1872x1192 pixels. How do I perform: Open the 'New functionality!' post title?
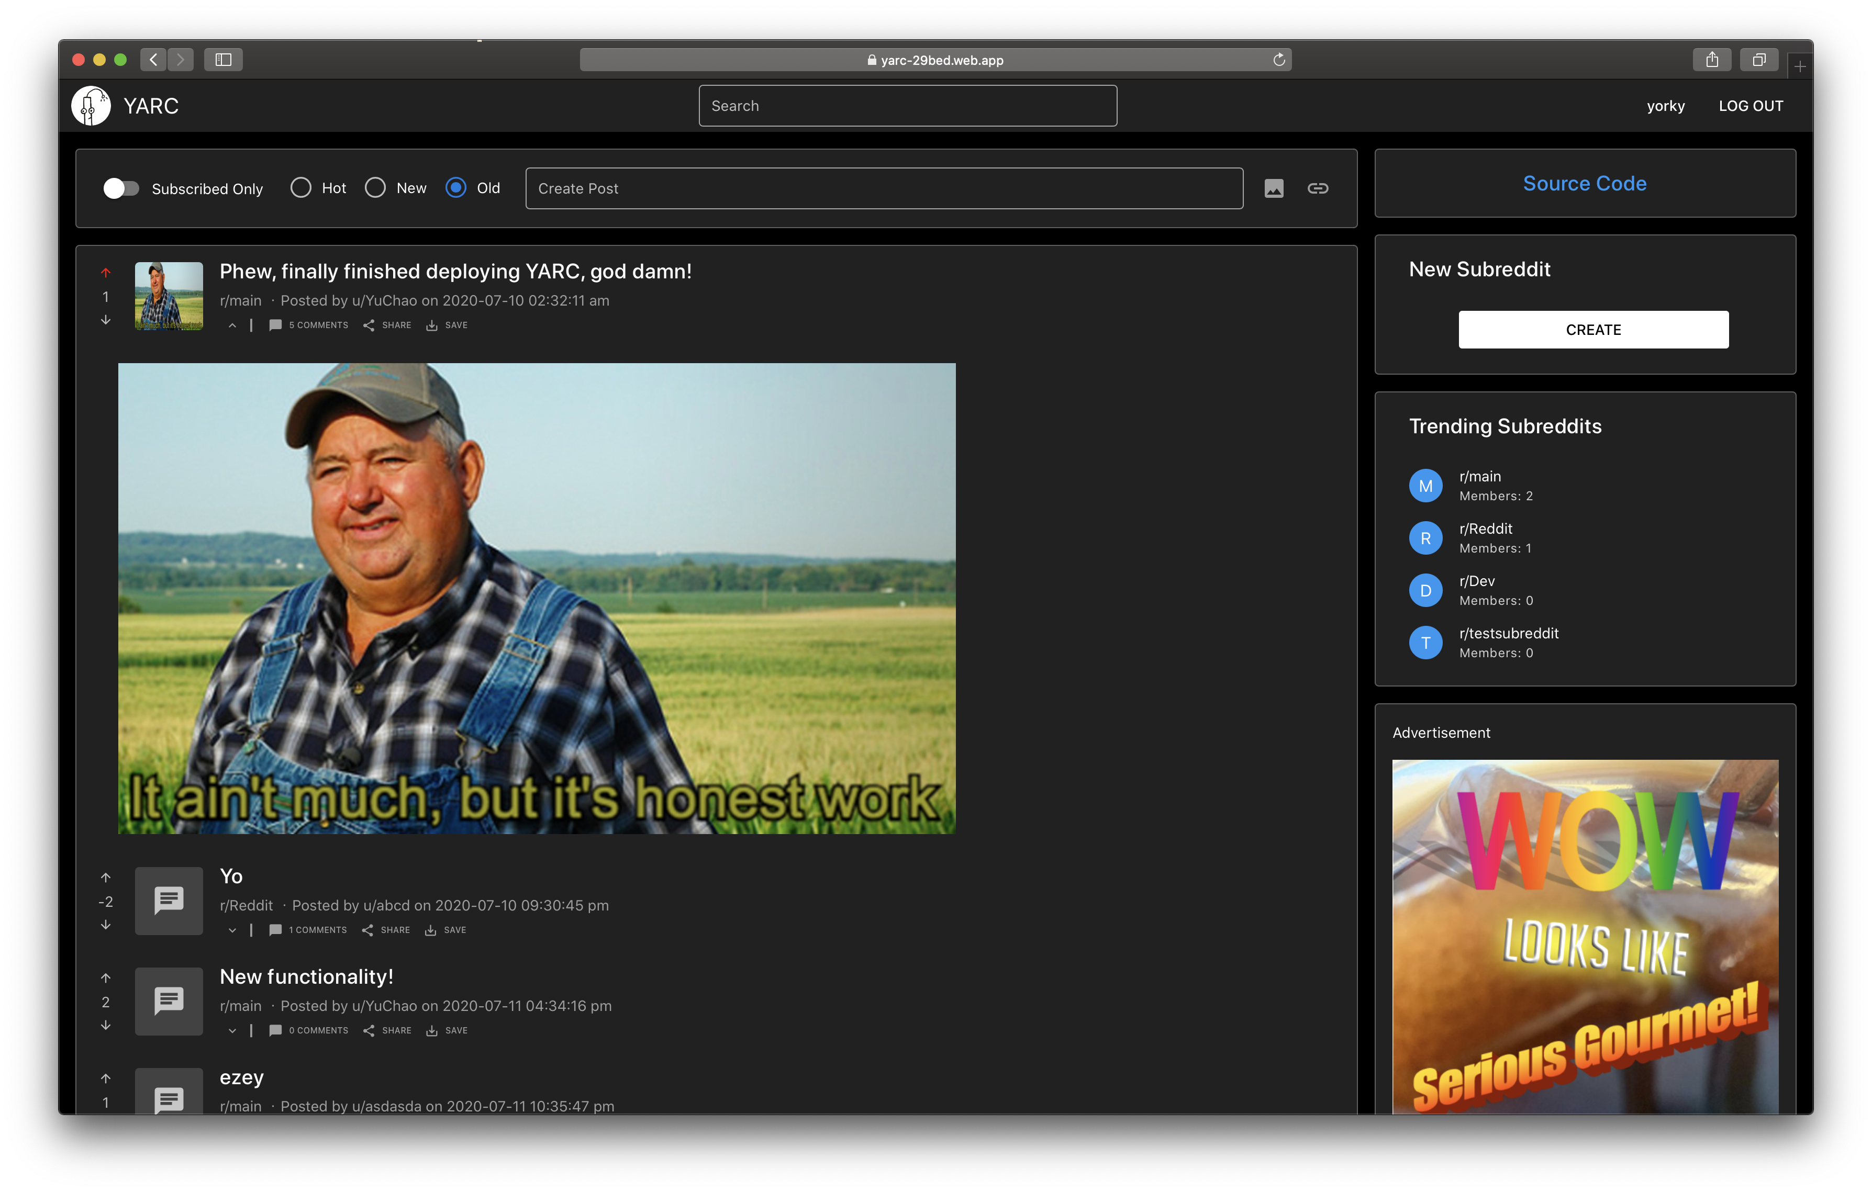306,977
